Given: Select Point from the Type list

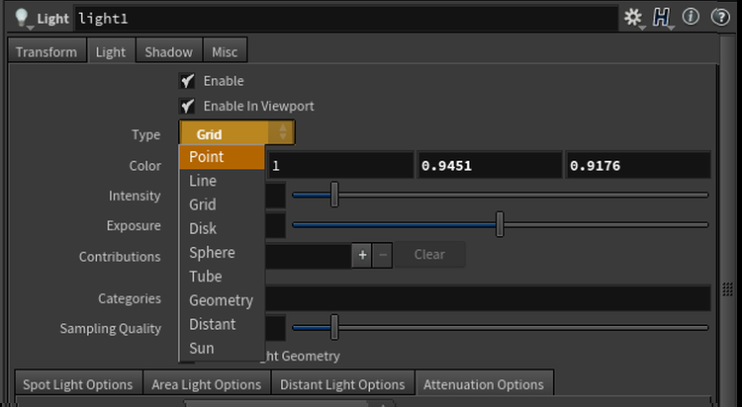Looking at the screenshot, I should click(x=222, y=157).
